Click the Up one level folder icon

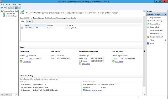(x=9, y=8)
